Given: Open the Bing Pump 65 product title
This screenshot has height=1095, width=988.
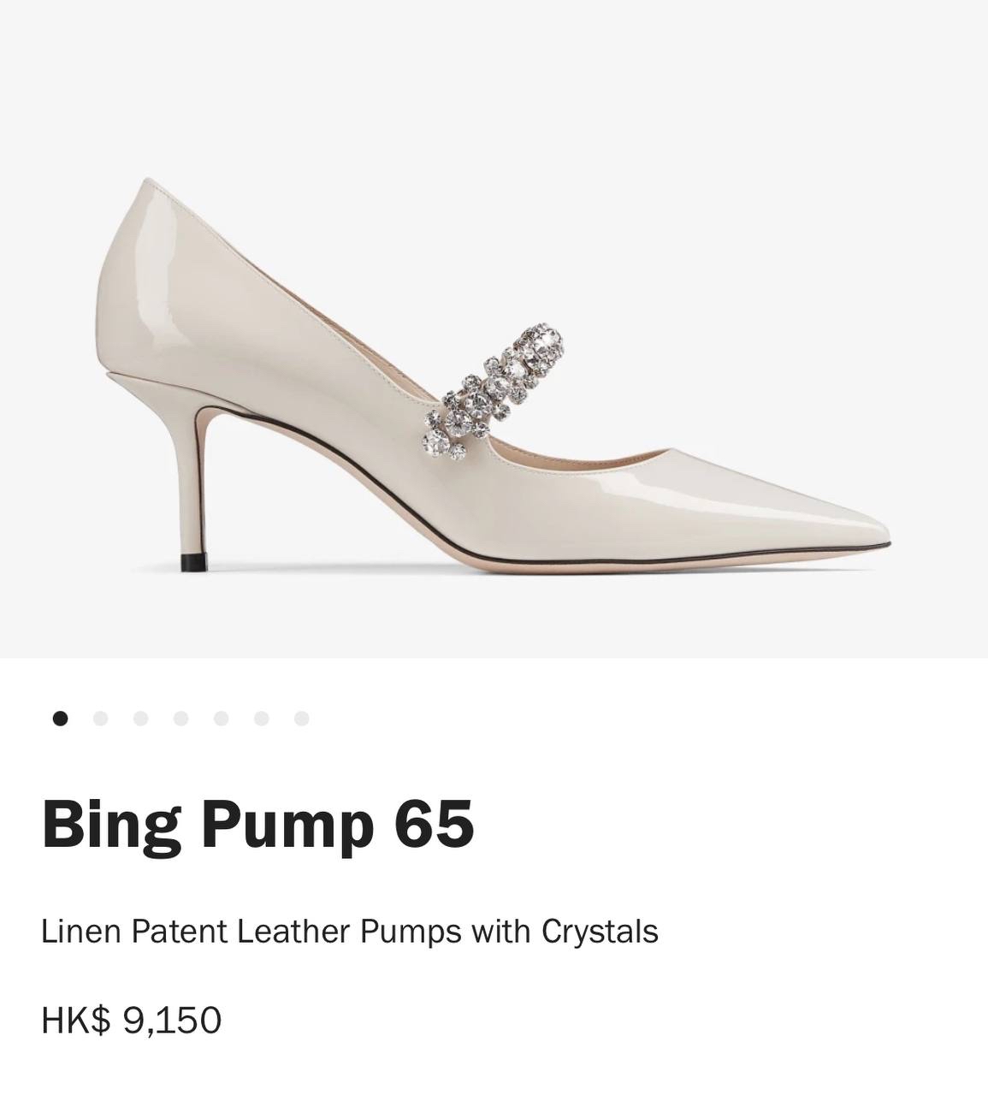Looking at the screenshot, I should [x=257, y=826].
